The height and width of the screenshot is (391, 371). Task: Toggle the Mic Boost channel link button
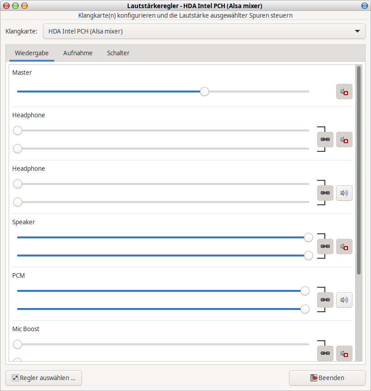click(325, 353)
